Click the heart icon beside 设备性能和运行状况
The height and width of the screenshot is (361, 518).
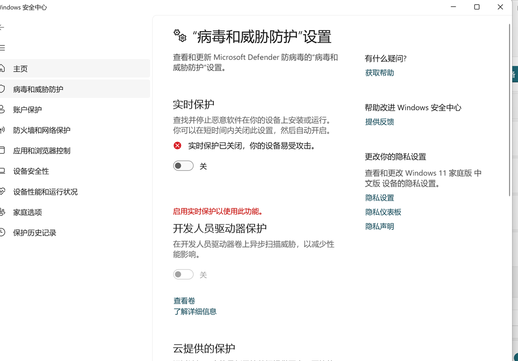coord(2,192)
